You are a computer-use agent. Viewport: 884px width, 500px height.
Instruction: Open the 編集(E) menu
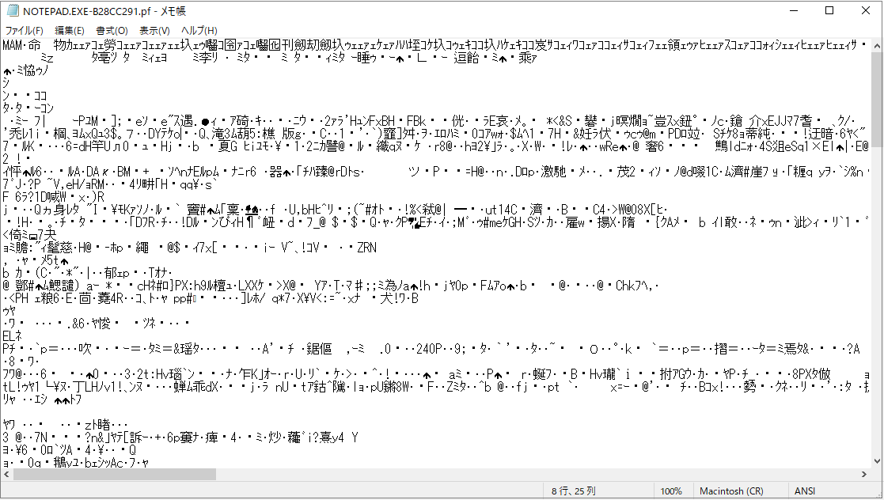point(70,30)
